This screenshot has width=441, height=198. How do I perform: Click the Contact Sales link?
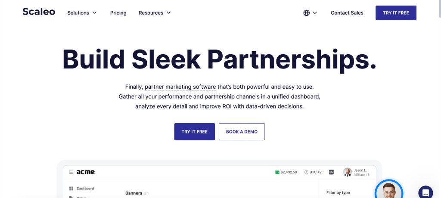click(x=347, y=13)
